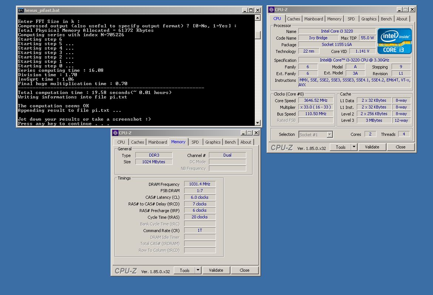433x295 pixels.
Task: Click console scrollbar thumb
Action: point(258,35)
